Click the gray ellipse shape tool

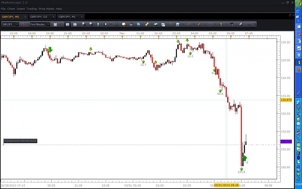(x=210, y=24)
